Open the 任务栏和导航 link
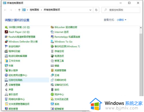Screen dimensions: 144x112 pos(16,80)
